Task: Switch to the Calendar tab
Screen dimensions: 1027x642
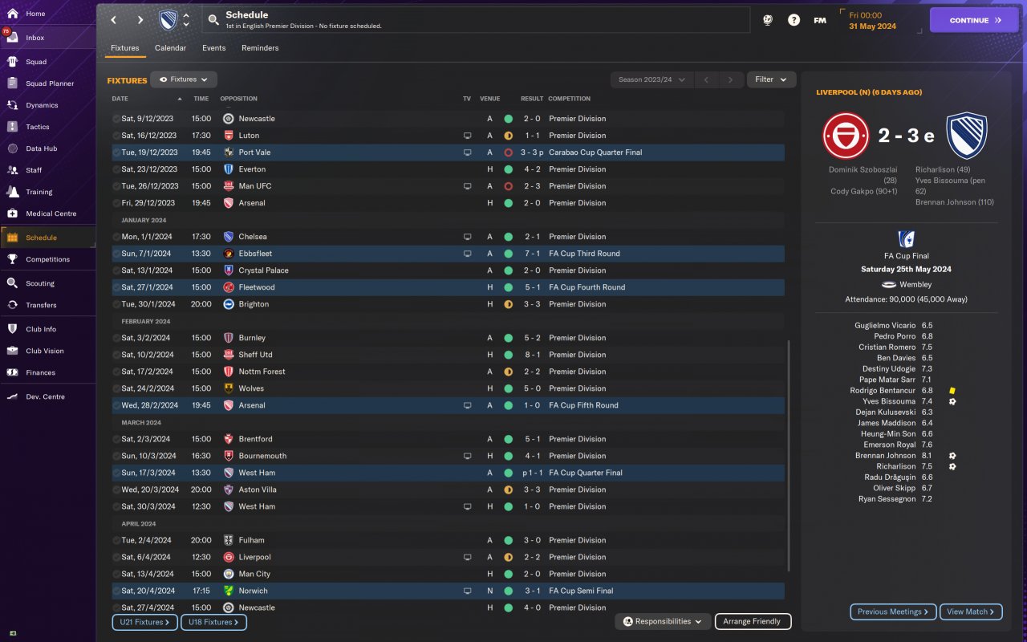Action: pyautogui.click(x=170, y=48)
